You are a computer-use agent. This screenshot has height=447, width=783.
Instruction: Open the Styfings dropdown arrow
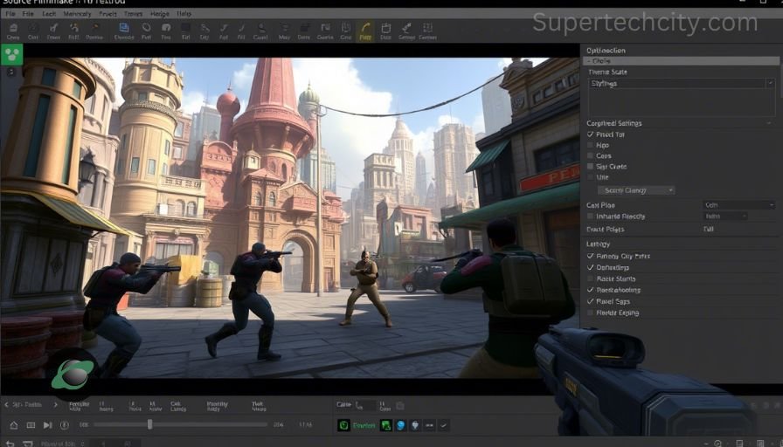coord(771,83)
